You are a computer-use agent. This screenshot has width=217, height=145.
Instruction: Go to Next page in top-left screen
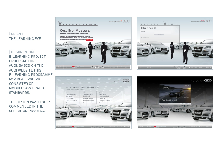coord(127,67)
